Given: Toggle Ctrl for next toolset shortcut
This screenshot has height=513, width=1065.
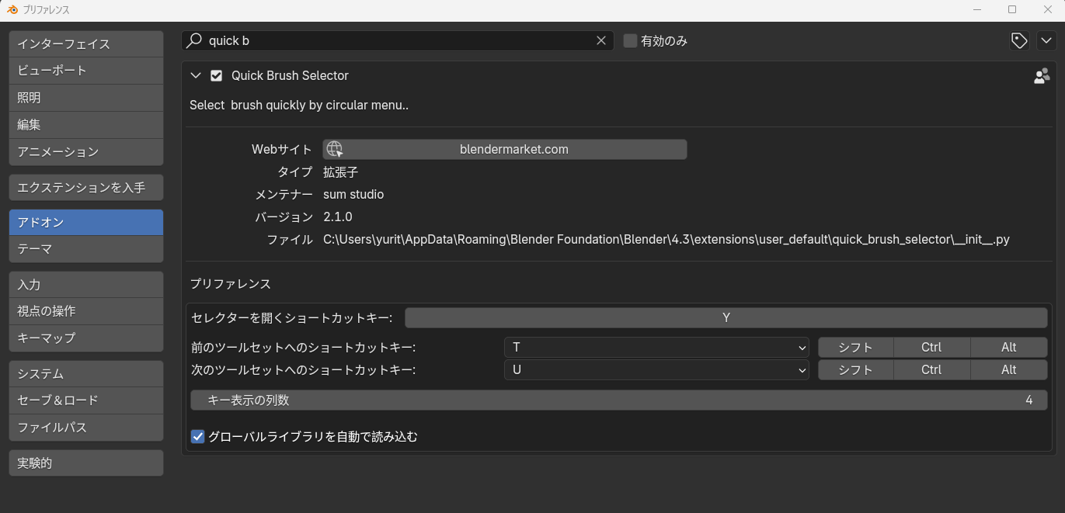Looking at the screenshot, I should tap(931, 369).
